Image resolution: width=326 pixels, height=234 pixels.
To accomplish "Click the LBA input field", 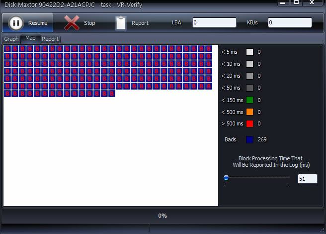I will pyautogui.click(x=214, y=22).
